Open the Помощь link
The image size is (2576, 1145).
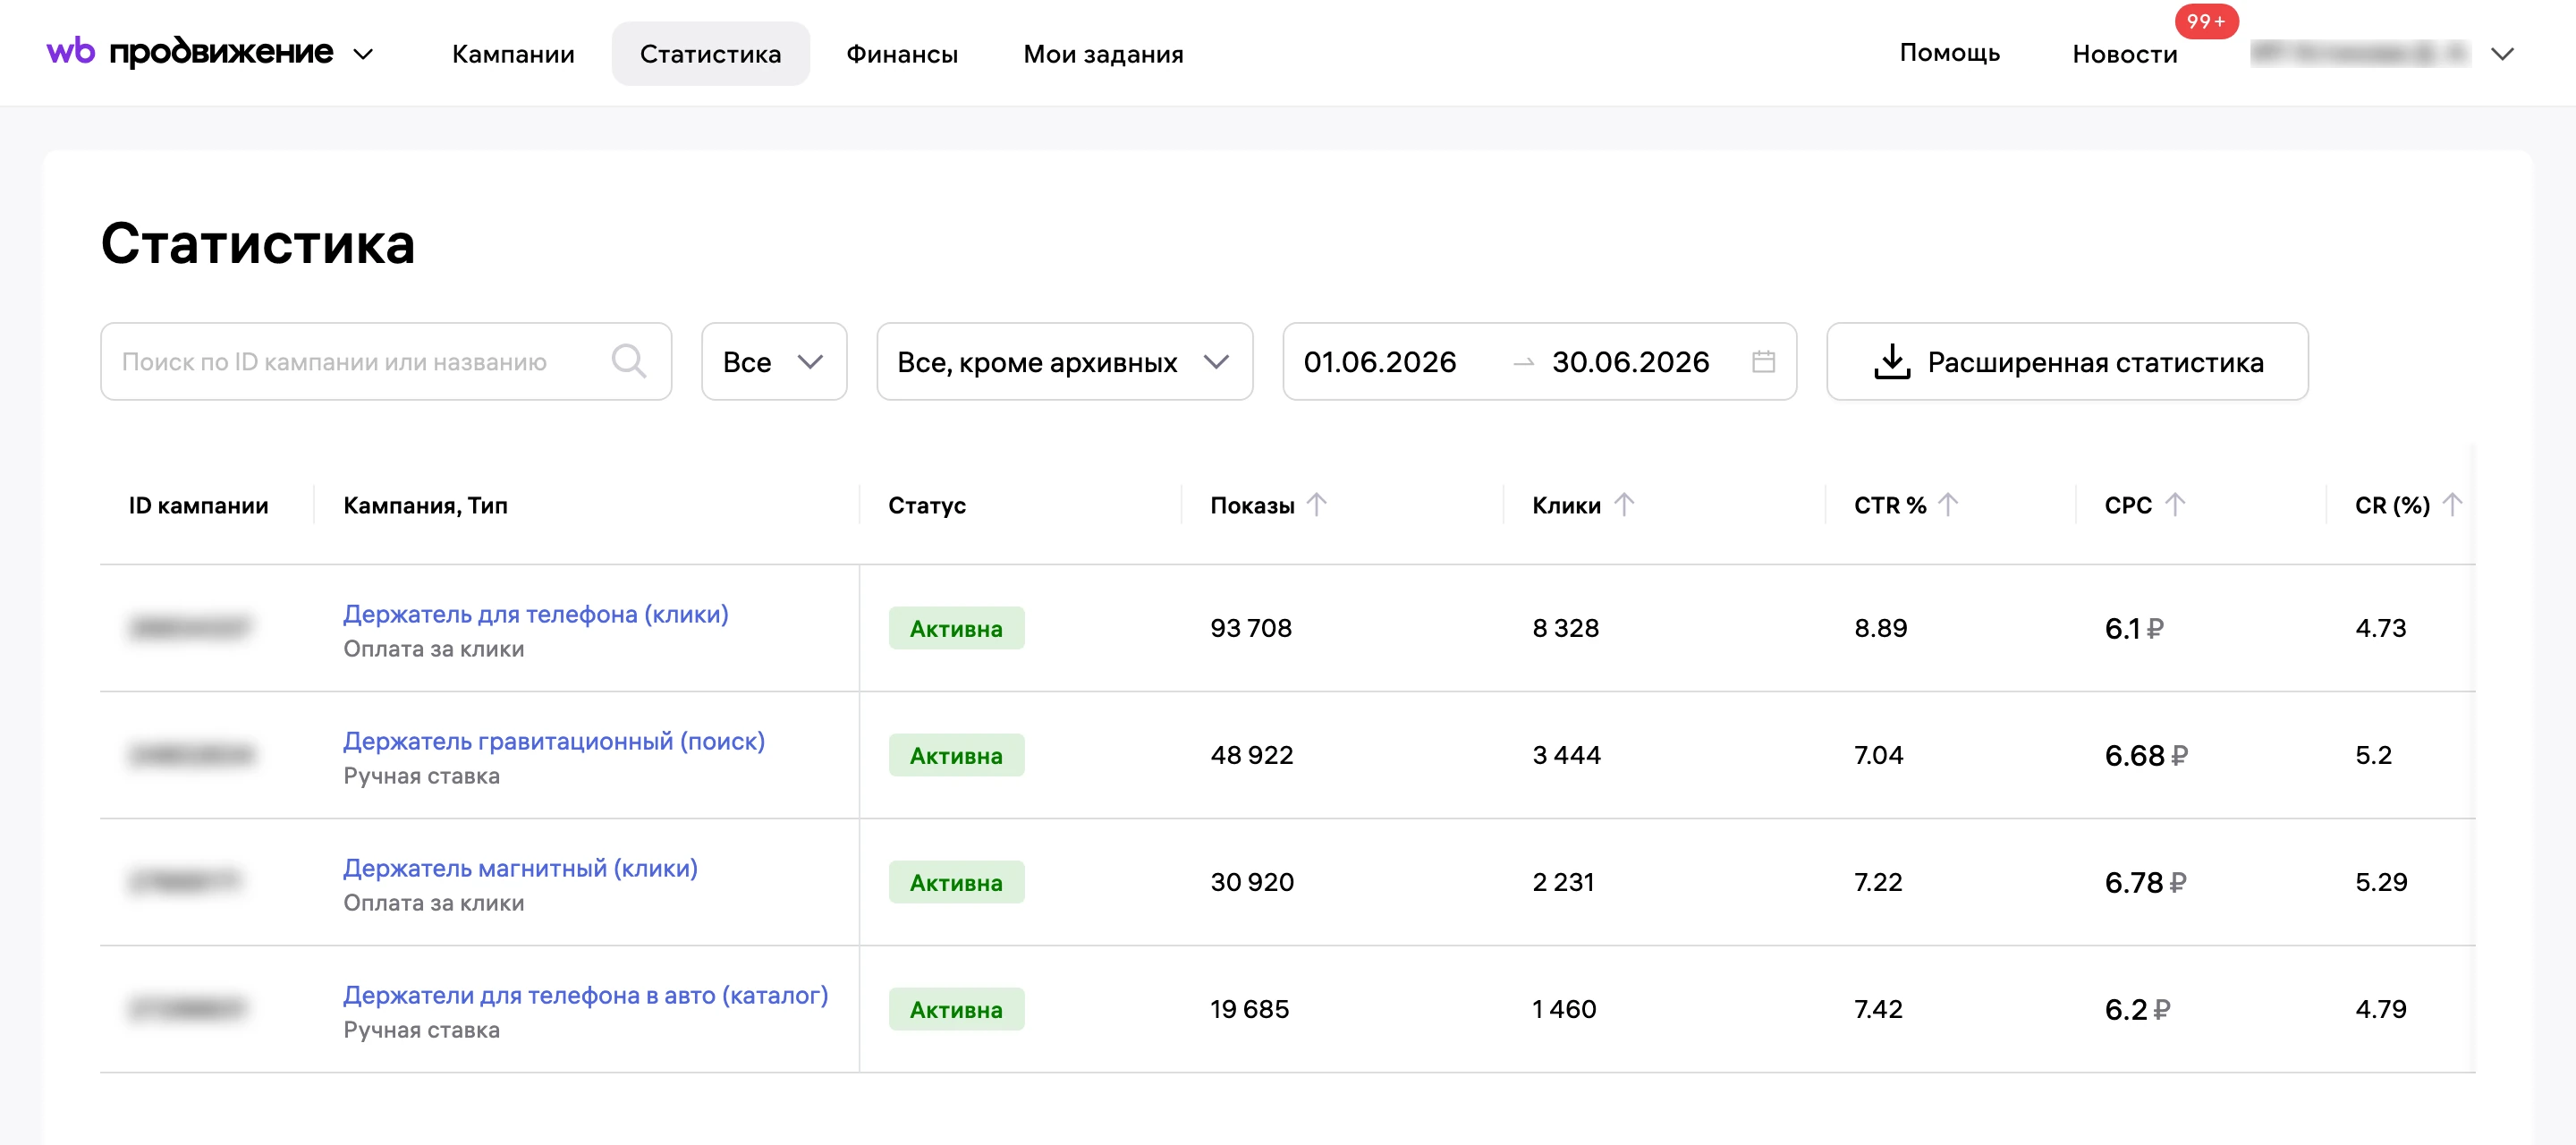[x=1949, y=52]
